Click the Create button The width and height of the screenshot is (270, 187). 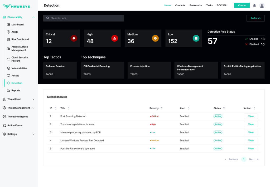242,6
